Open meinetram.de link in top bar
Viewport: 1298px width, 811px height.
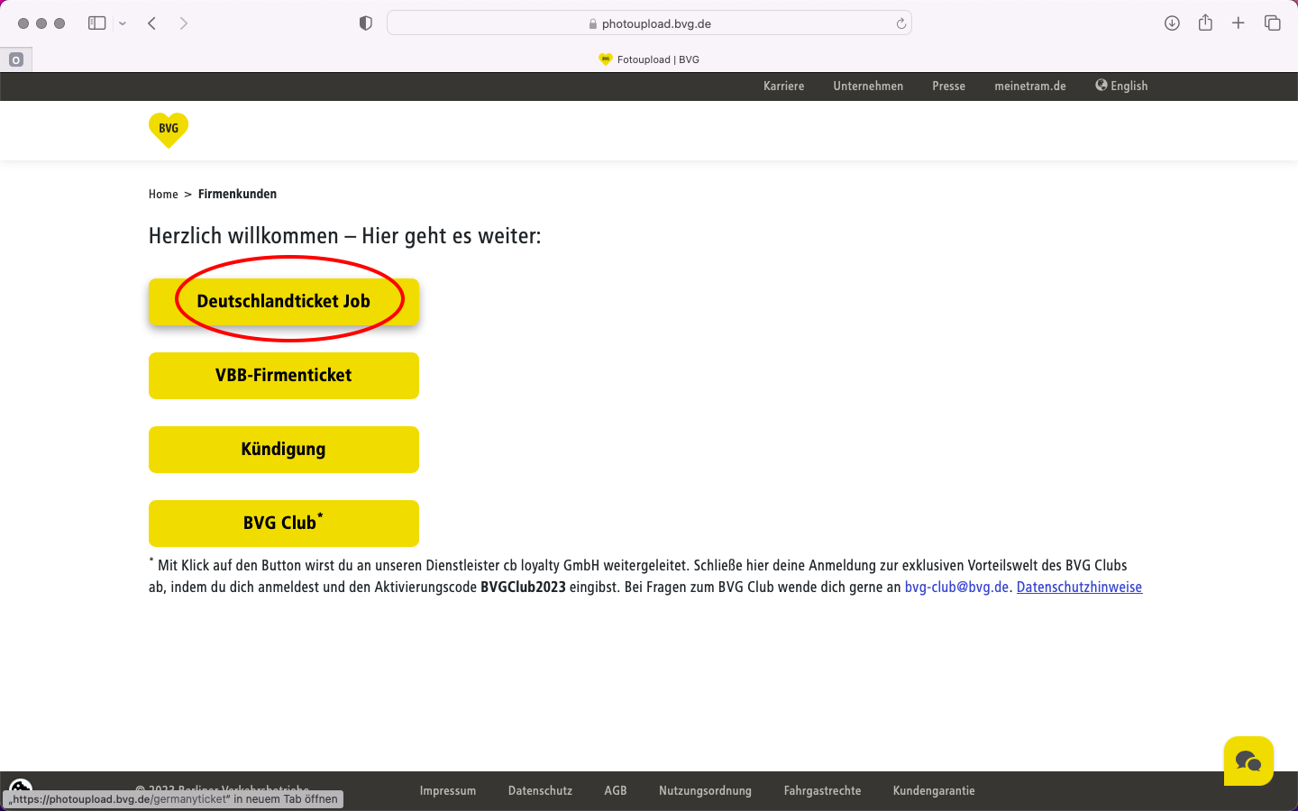(x=1030, y=87)
